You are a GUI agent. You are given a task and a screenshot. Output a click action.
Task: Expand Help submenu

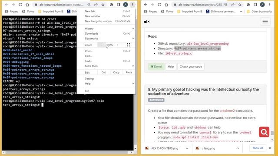pyautogui.click(x=106, y=84)
